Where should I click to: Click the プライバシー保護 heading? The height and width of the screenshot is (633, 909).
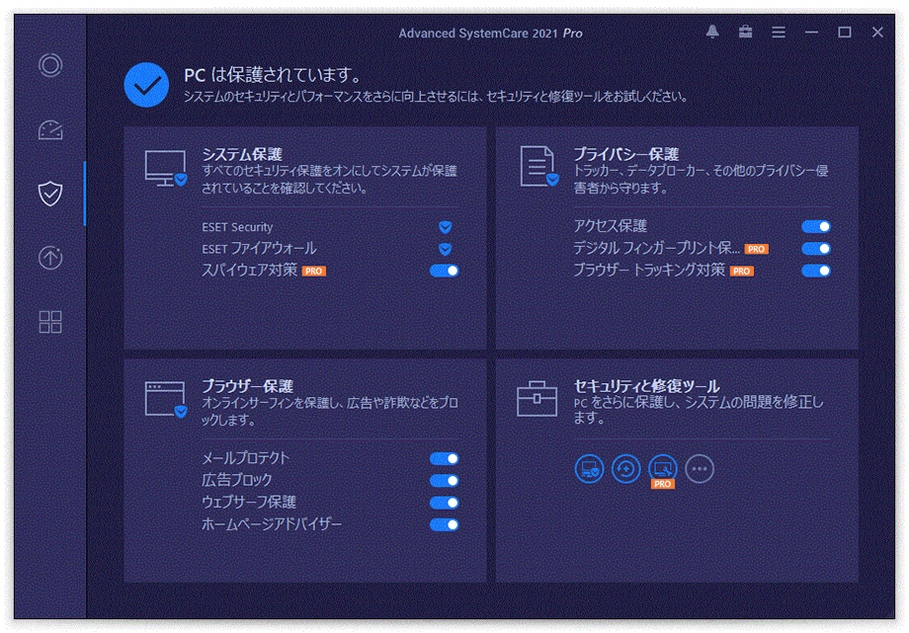coord(626,154)
